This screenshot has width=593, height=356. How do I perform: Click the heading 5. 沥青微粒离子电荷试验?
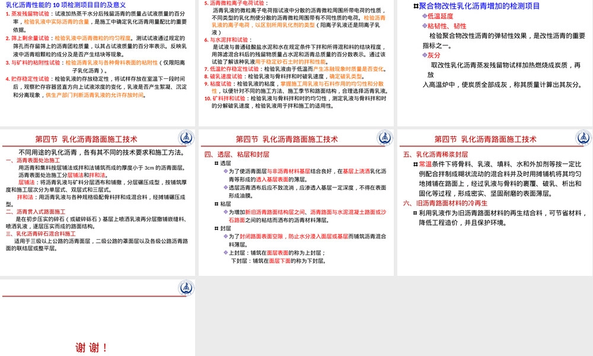point(234,3)
